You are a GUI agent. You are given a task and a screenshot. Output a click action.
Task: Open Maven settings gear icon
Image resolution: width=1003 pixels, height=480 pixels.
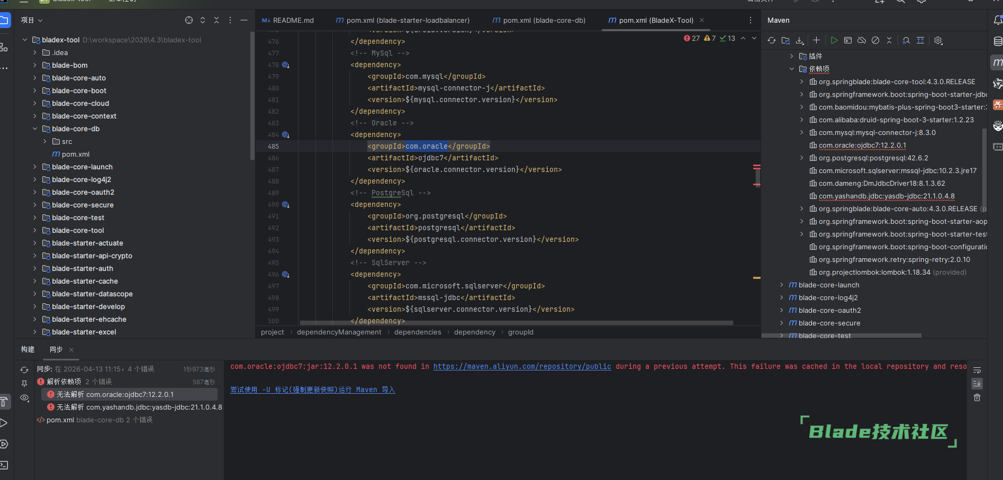(x=938, y=40)
